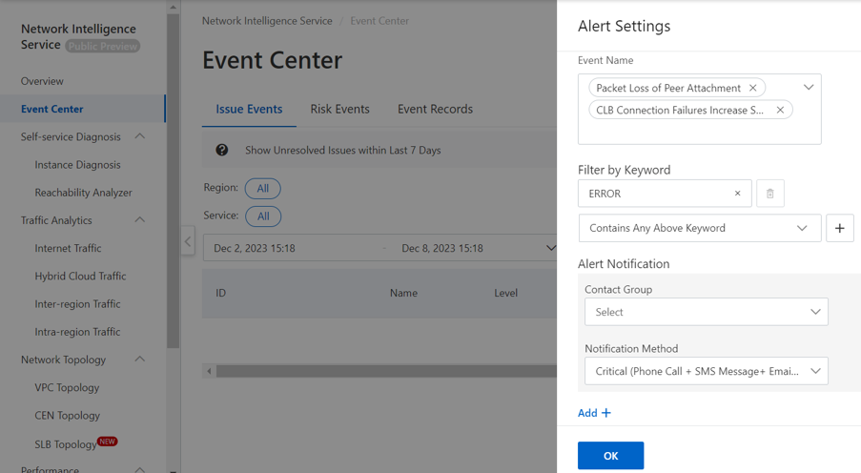Switch to the Event Records tab
This screenshot has width=861, height=473.
435,109
